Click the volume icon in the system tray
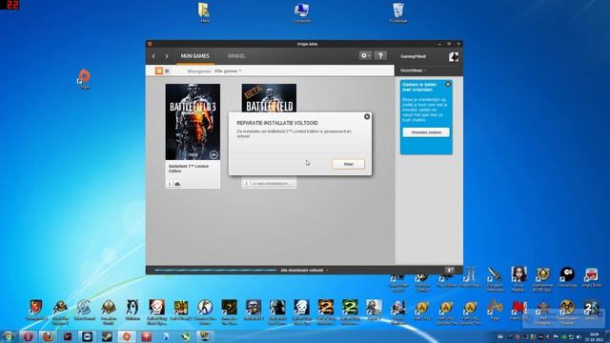 click(x=579, y=336)
